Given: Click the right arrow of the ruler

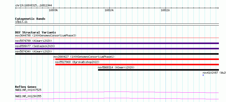Looking at the screenshot, I should 218,8.
